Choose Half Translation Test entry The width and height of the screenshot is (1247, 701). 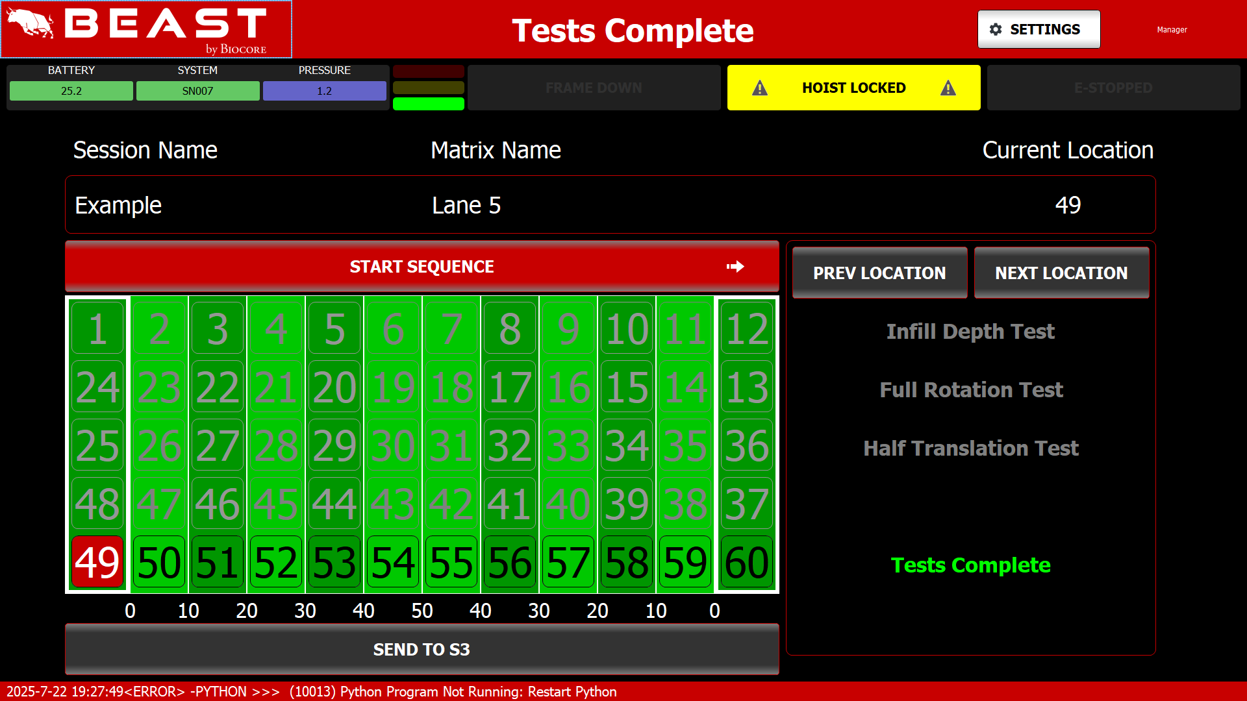pyautogui.click(x=970, y=449)
